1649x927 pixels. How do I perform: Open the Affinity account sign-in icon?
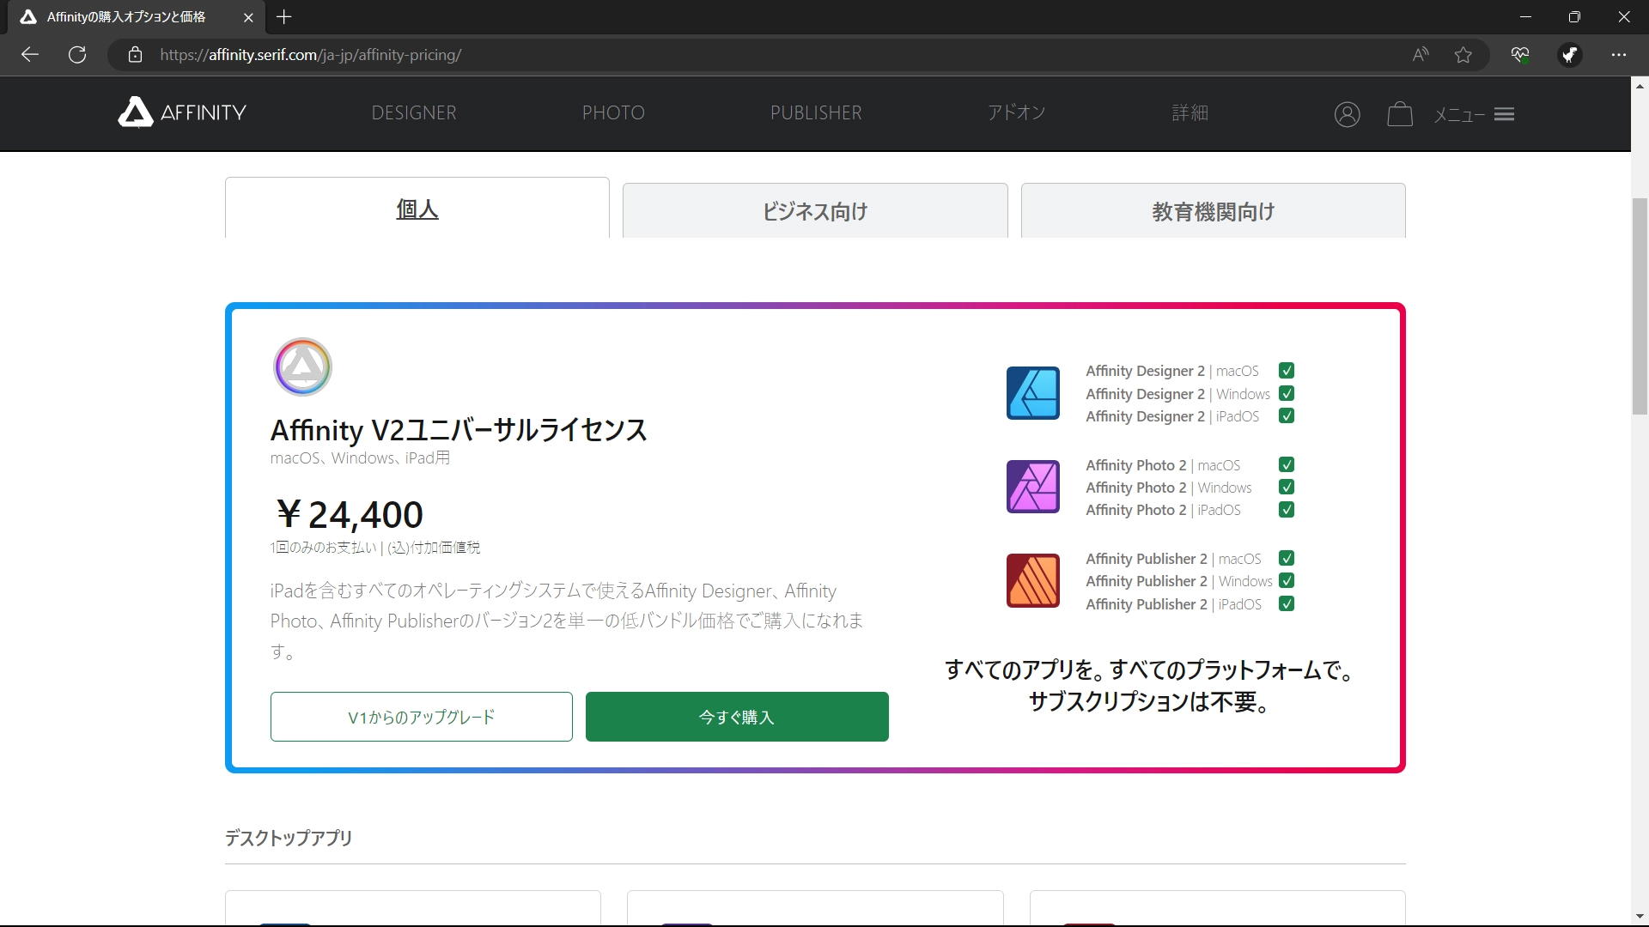click(x=1347, y=114)
